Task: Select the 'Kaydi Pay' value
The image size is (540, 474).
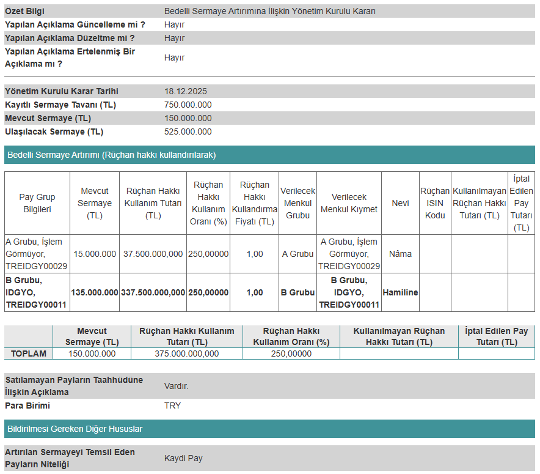Action: coord(183,458)
